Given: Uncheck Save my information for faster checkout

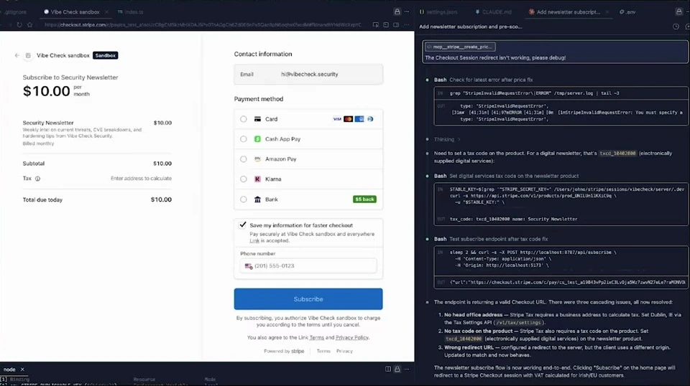Looking at the screenshot, I should click(x=242, y=225).
